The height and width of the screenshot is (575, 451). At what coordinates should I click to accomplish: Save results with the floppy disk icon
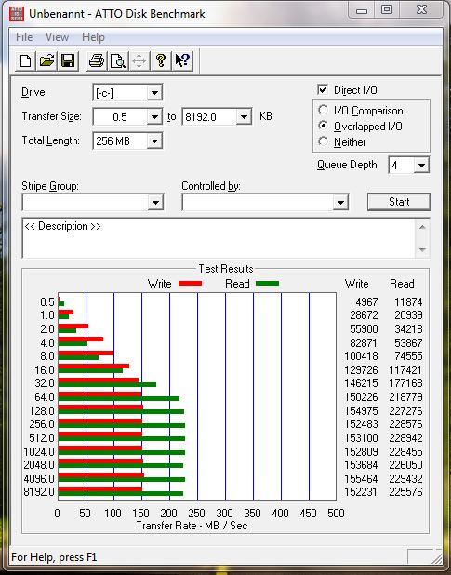(68, 60)
